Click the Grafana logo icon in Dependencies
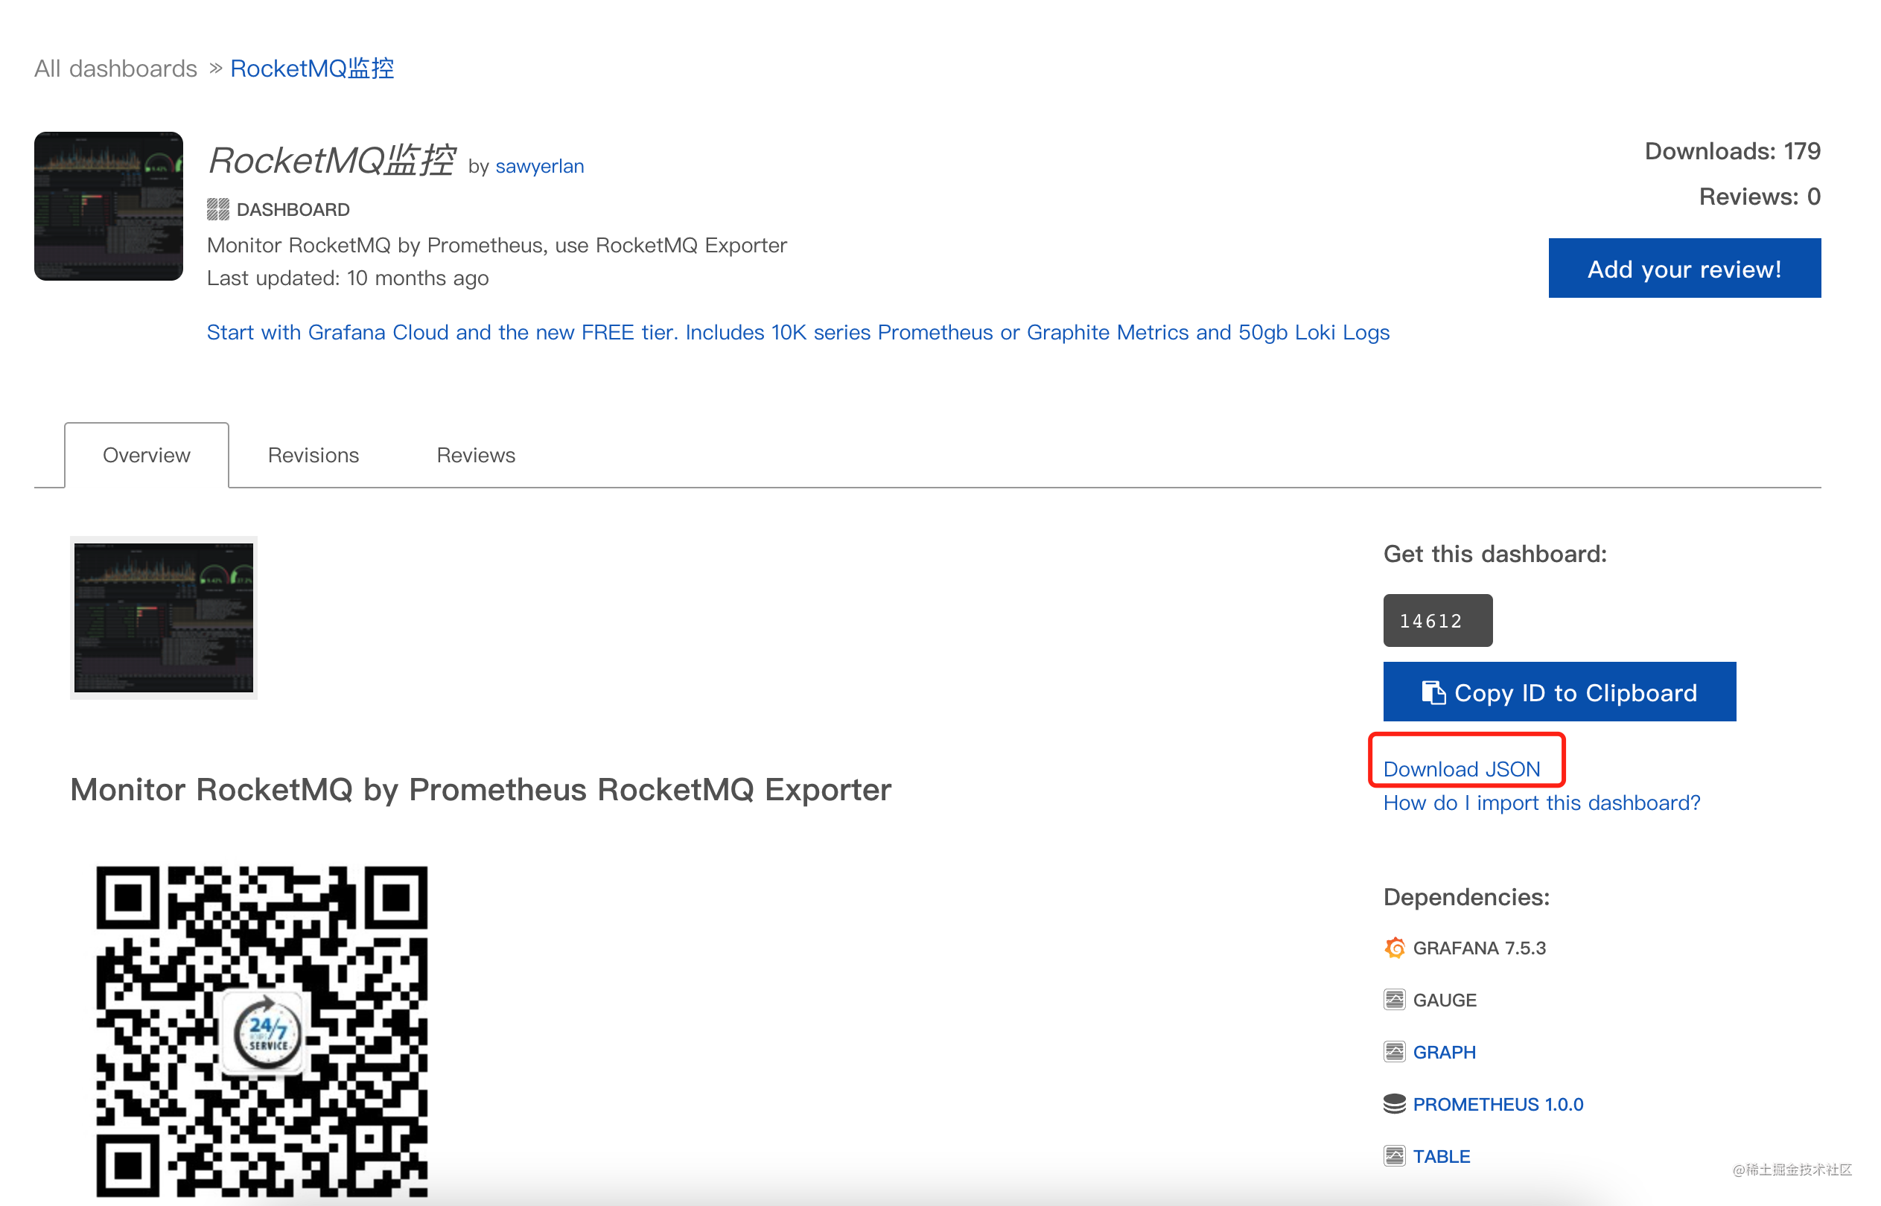The height and width of the screenshot is (1206, 1881). tap(1394, 948)
